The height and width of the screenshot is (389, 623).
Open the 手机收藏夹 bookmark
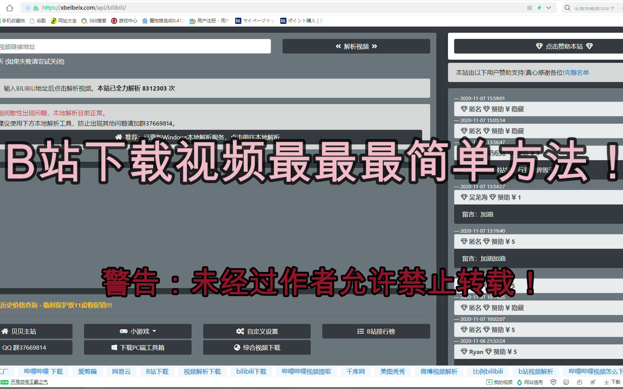(13, 21)
